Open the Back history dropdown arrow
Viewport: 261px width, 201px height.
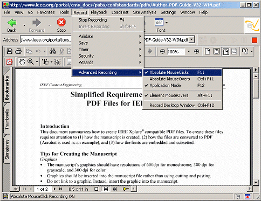(x=24, y=25)
